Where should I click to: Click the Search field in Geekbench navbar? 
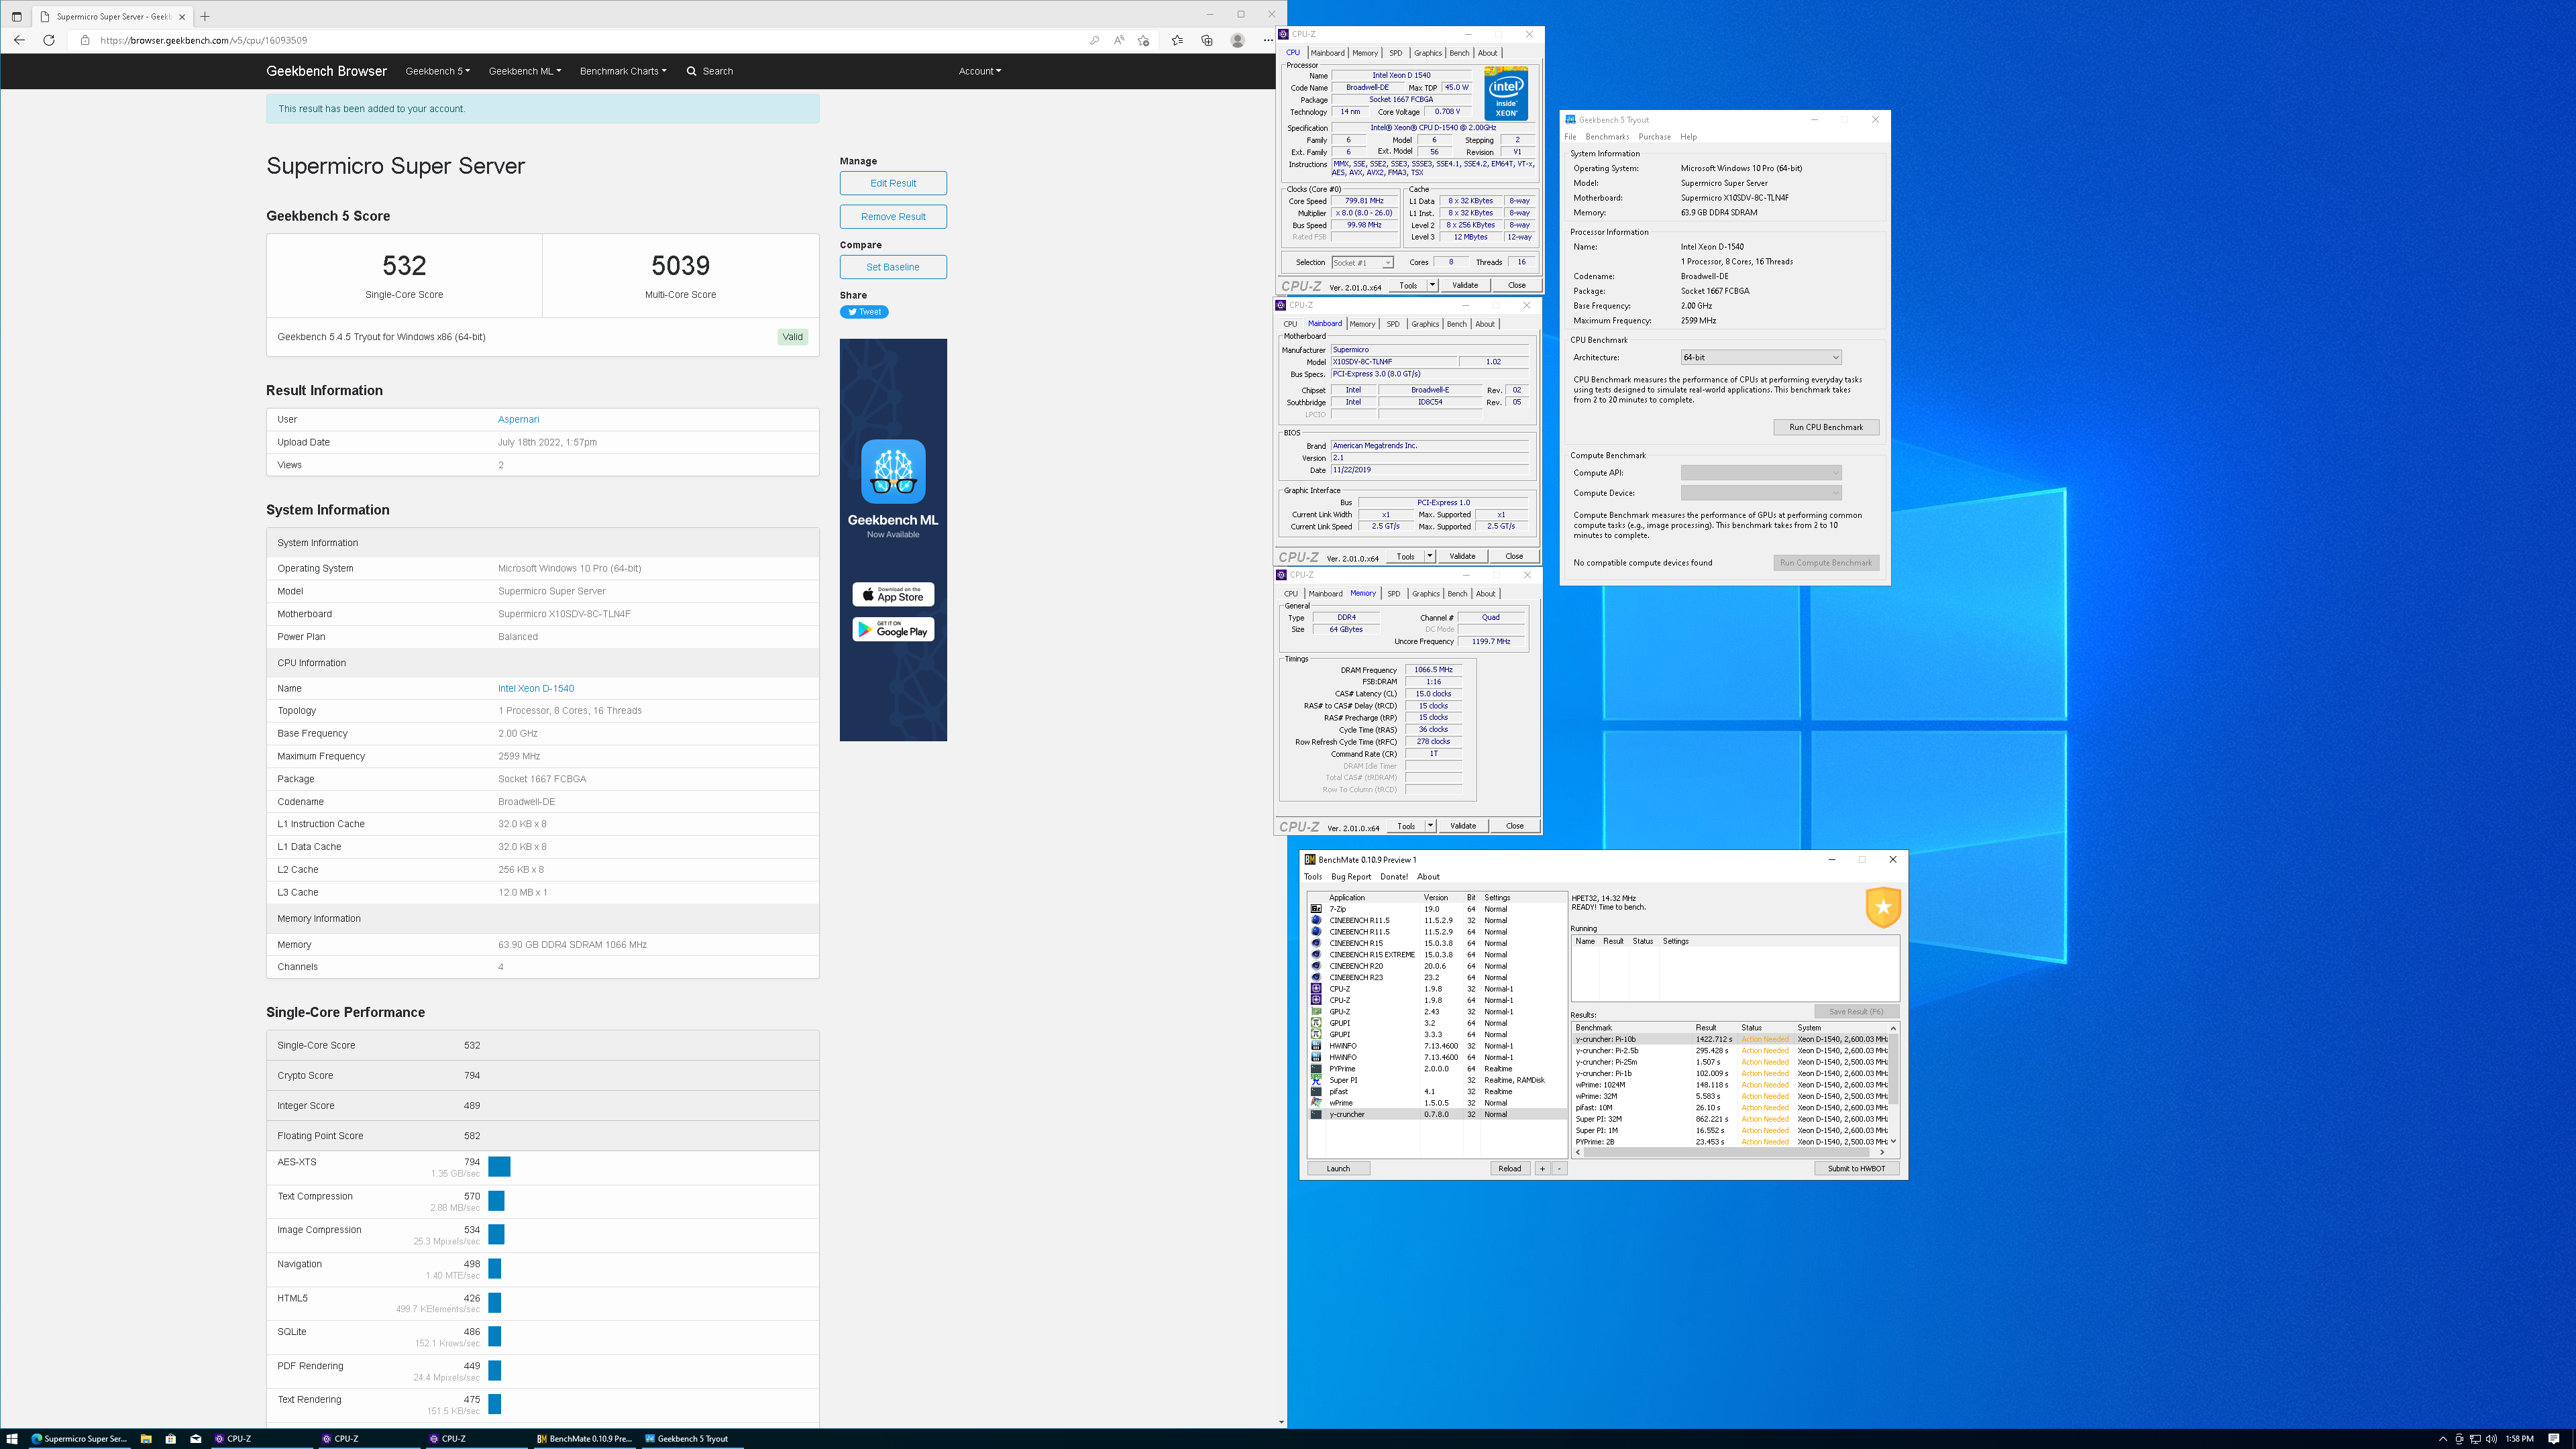(x=709, y=71)
